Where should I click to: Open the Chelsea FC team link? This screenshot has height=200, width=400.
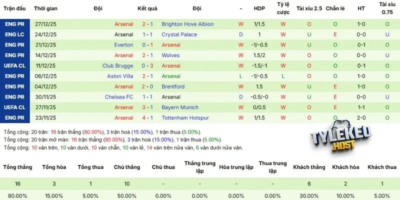click(119, 97)
